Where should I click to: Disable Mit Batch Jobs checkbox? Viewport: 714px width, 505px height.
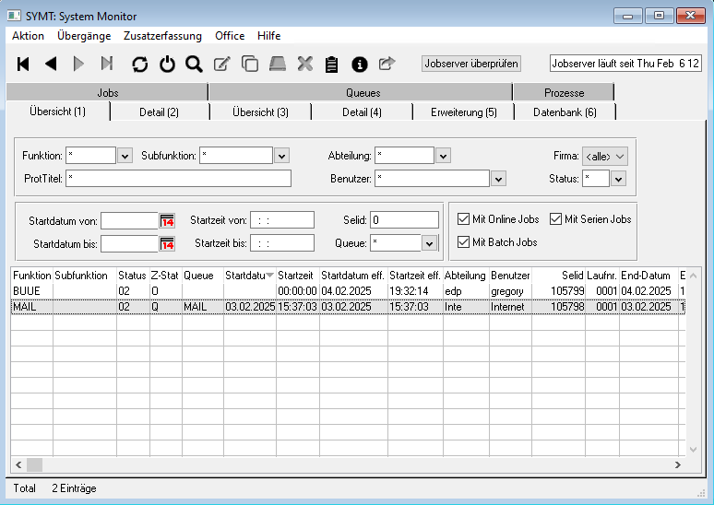[x=464, y=242]
